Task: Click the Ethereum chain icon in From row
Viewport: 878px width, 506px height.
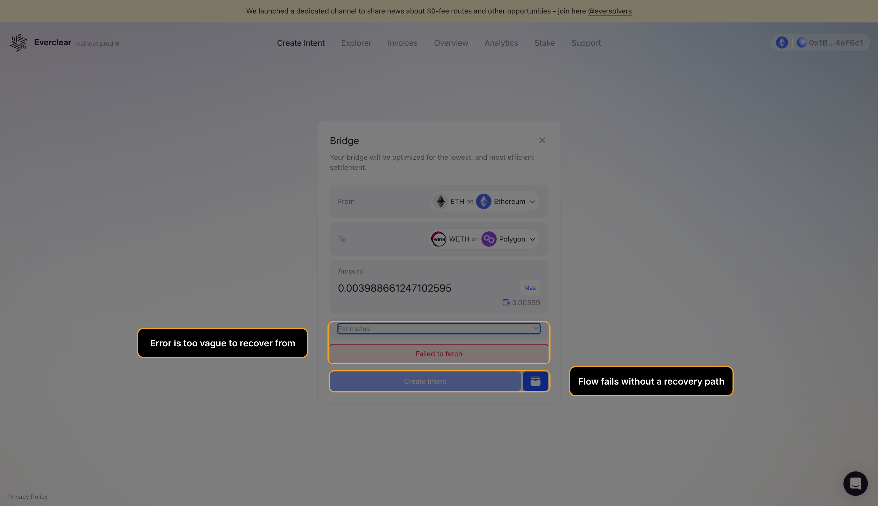Action: click(484, 201)
